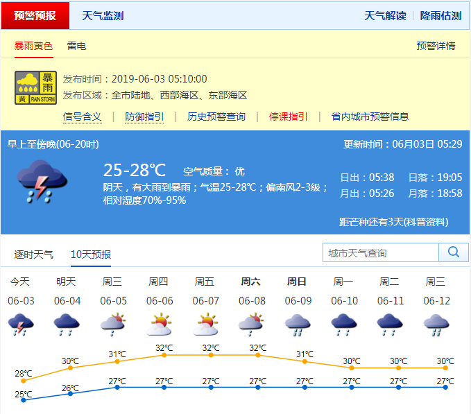Click the 天气解读 link
This screenshot has width=471, height=414.
(x=385, y=15)
